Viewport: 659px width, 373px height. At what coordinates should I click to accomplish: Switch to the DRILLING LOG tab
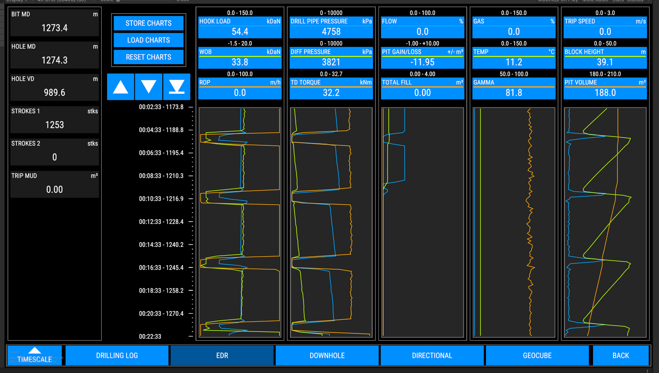point(117,356)
